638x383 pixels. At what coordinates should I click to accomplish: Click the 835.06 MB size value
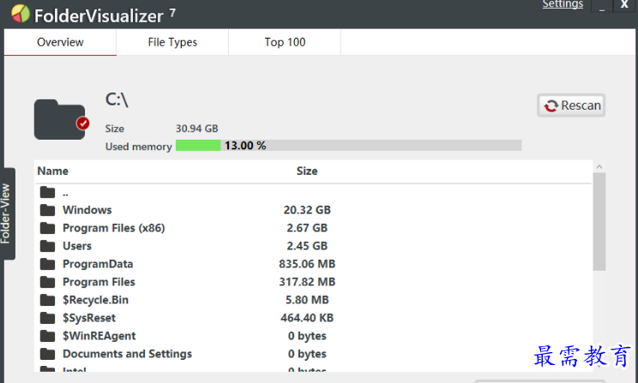point(307,264)
